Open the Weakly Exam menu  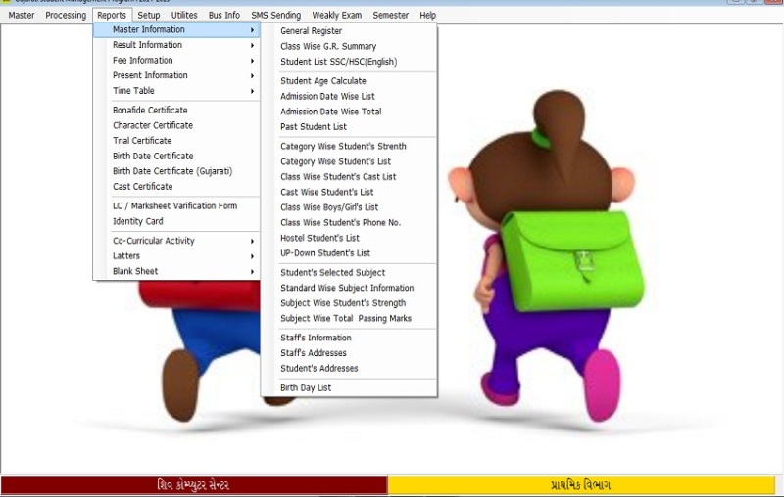(x=336, y=16)
